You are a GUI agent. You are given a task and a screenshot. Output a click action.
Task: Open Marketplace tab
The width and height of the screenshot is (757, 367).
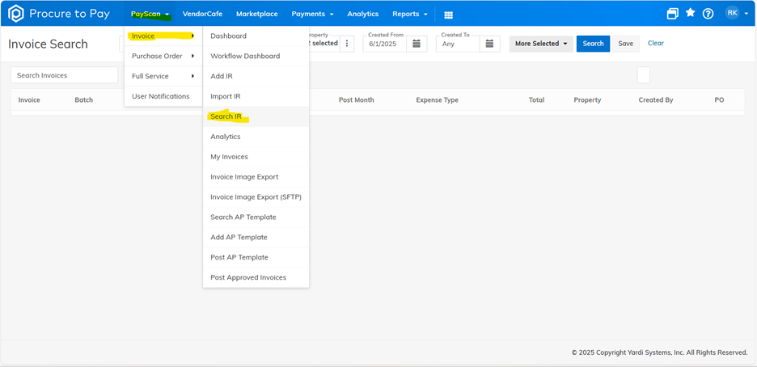[257, 14]
